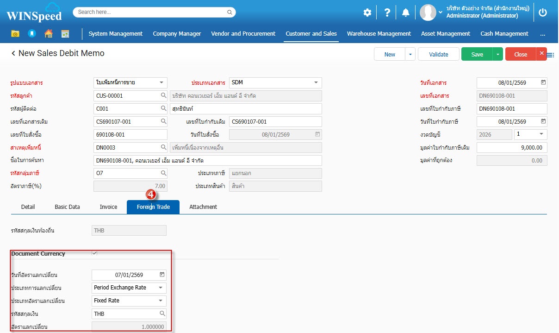Image resolution: width=559 pixels, height=333 pixels.
Task: Toggle the Document Currency checkbox
Action: 95,253
